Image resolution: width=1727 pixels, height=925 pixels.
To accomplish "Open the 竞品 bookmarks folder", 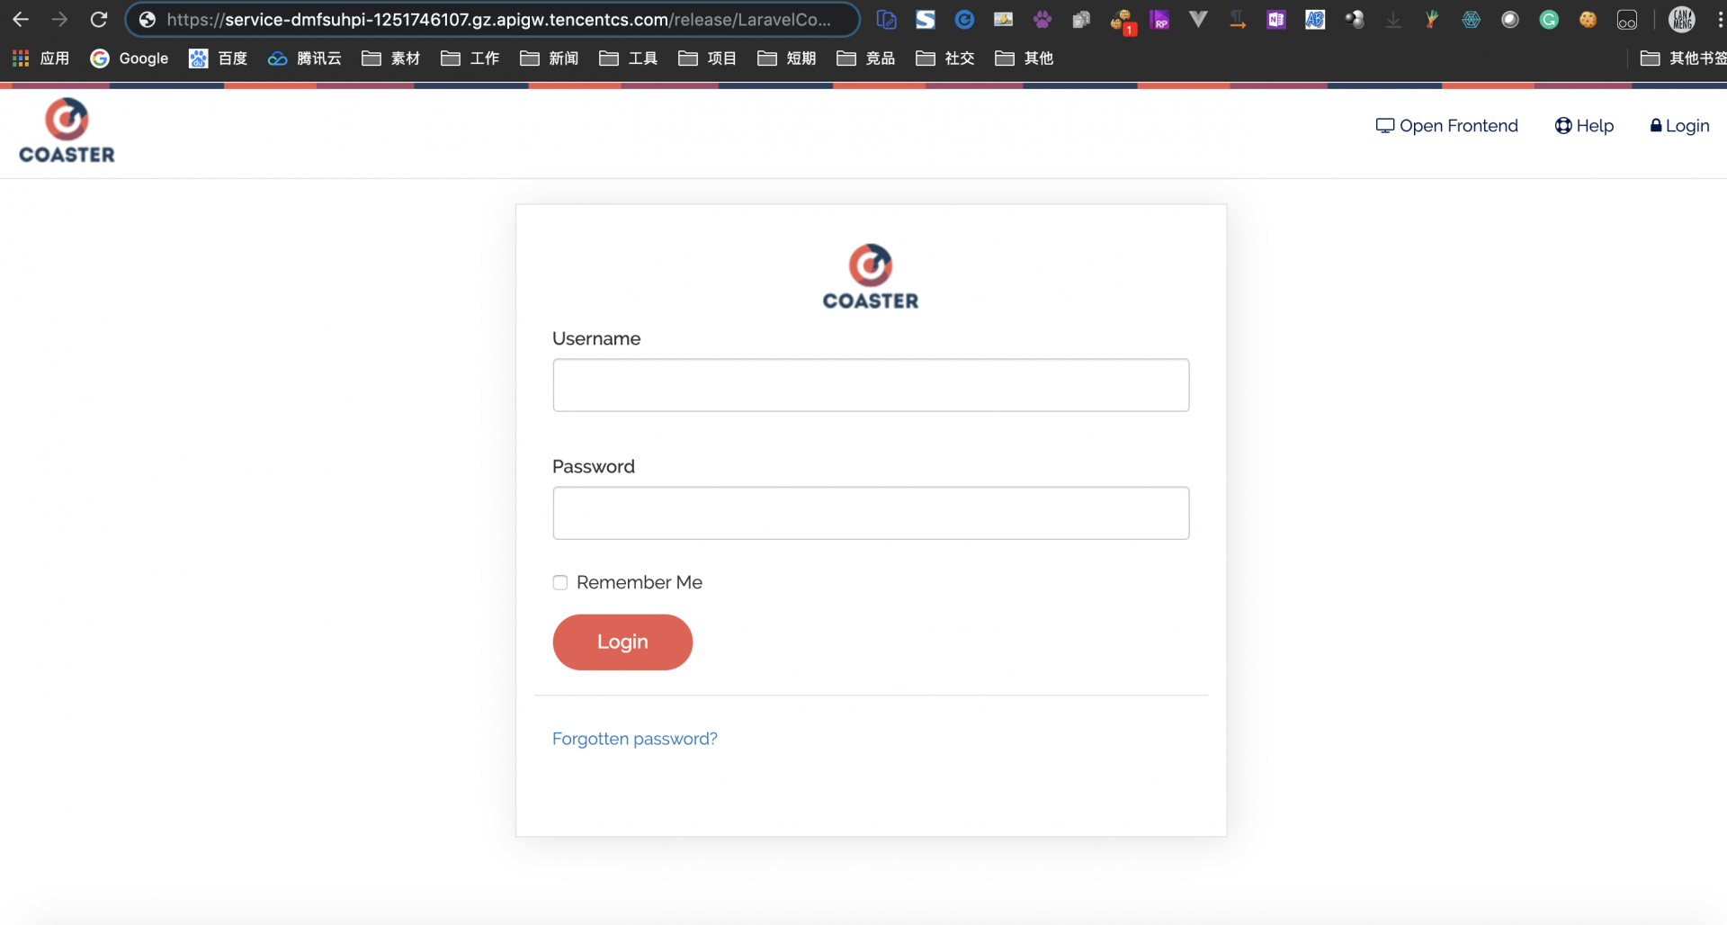I will 866,58.
